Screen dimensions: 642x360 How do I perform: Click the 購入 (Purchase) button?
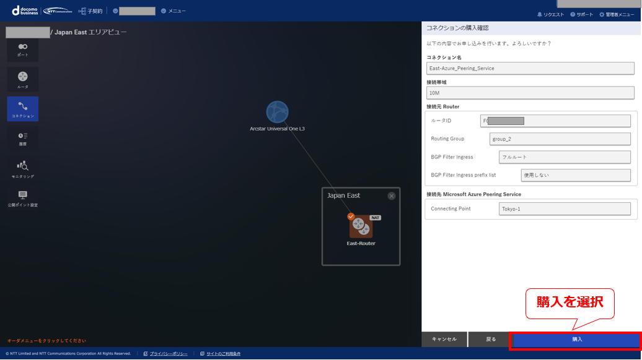[576, 340]
